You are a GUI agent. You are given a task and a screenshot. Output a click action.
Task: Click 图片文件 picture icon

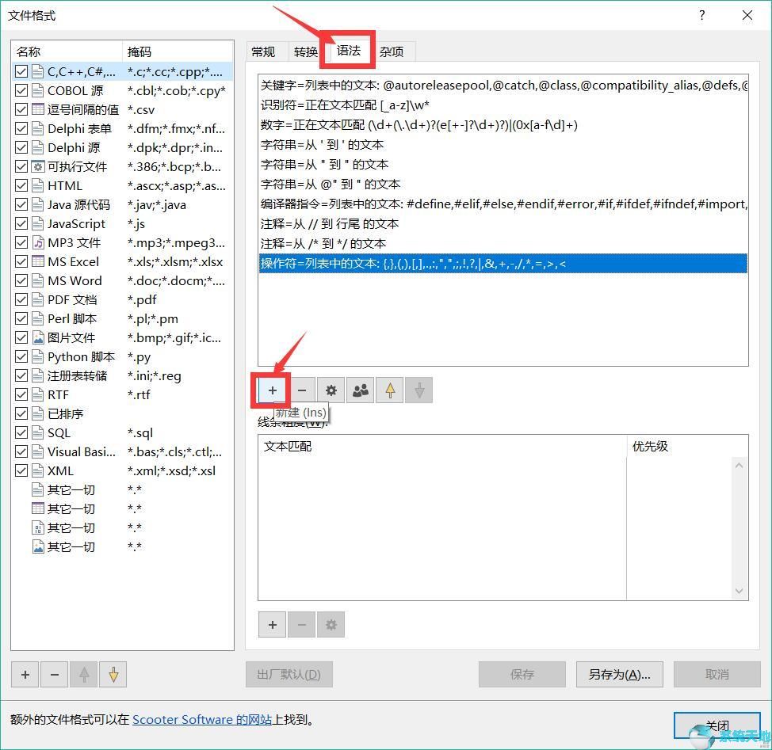38,337
